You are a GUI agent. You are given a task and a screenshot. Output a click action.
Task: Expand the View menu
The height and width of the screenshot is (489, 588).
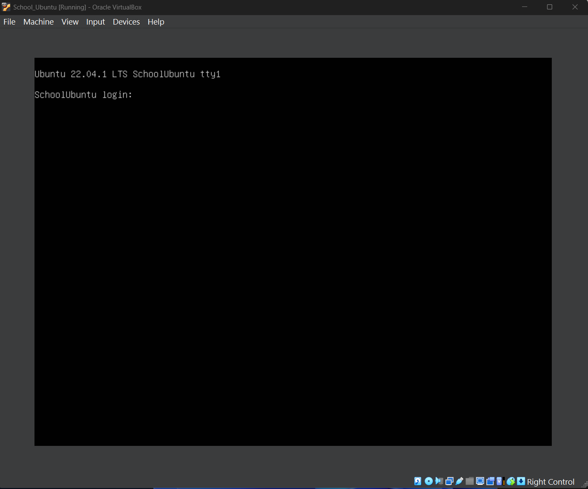tap(70, 22)
